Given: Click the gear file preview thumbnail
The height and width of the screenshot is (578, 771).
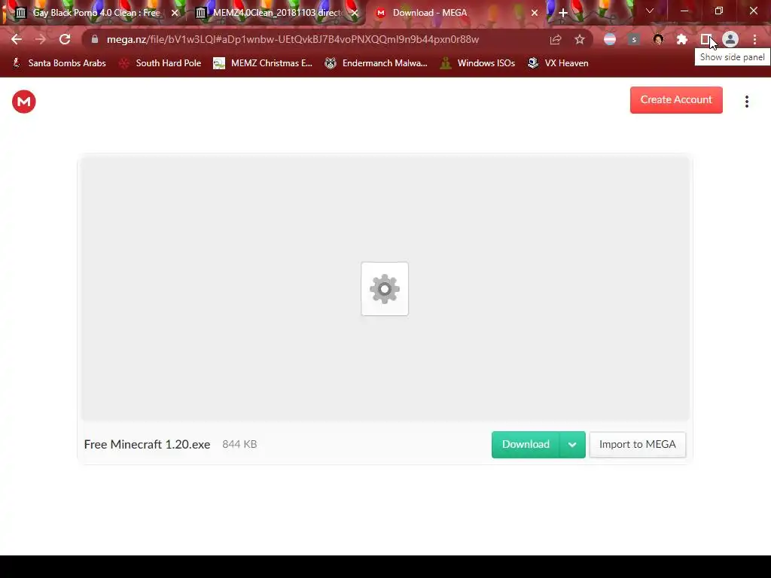Looking at the screenshot, I should [385, 289].
